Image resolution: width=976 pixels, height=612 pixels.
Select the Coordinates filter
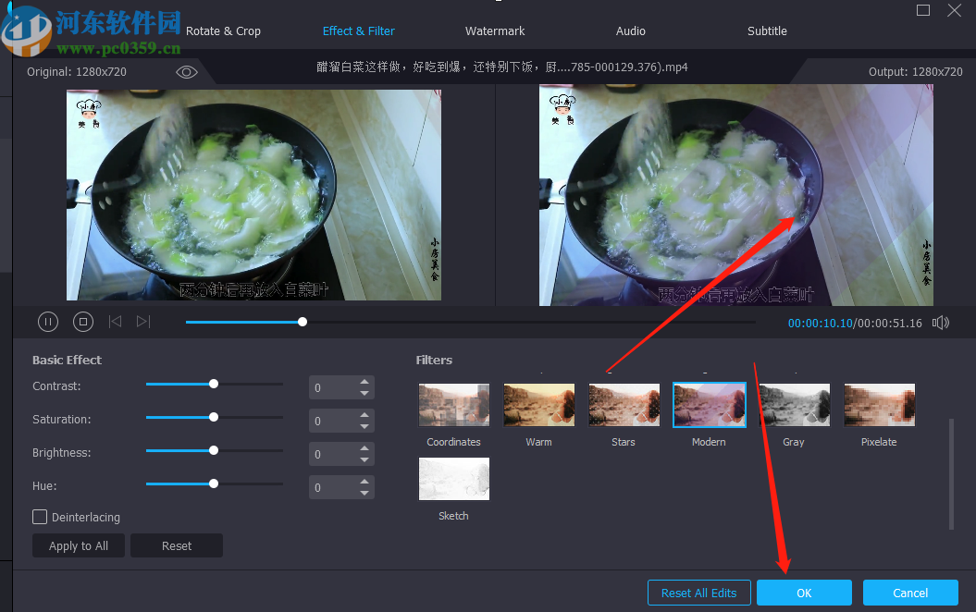coord(453,404)
